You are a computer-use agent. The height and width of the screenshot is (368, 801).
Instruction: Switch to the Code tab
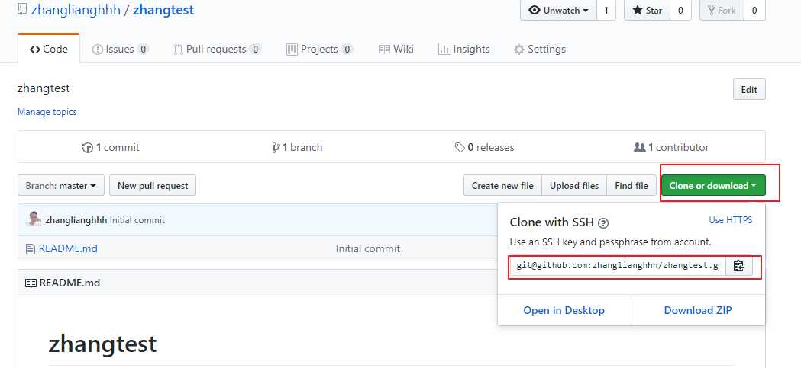tap(49, 49)
